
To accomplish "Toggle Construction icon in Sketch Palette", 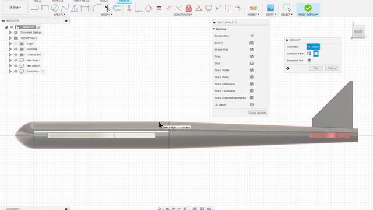I will 251,36.
